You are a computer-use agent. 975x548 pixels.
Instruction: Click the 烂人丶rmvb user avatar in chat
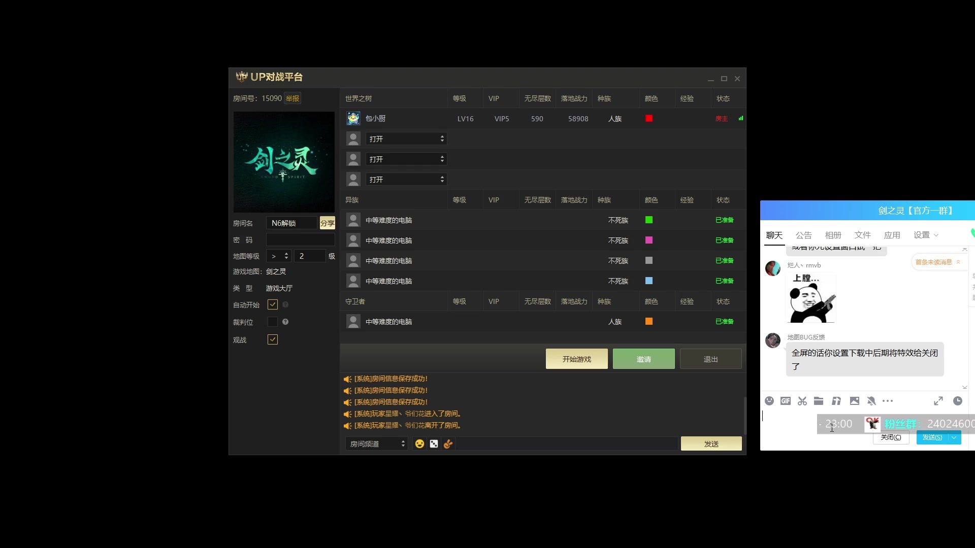coord(773,268)
